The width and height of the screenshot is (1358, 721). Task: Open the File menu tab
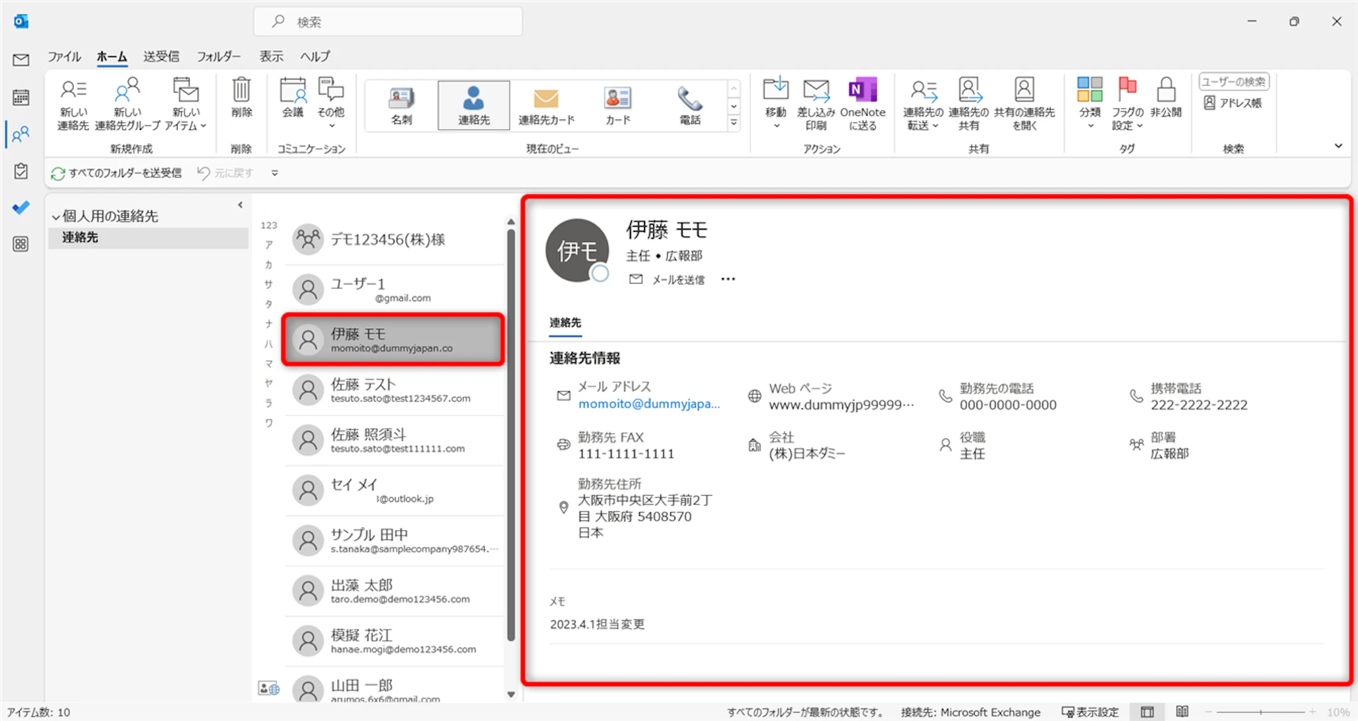(64, 56)
